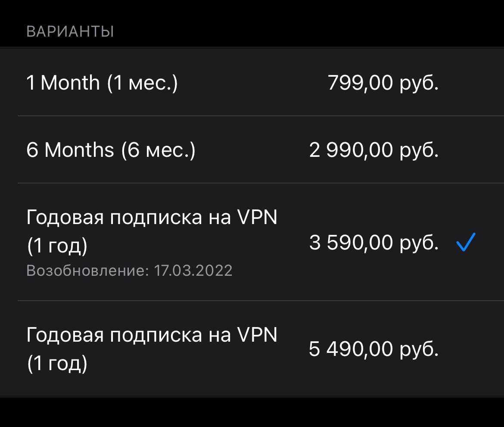Click the 'Возобновление:' renewal label
The width and height of the screenshot is (504, 427).
(x=88, y=271)
